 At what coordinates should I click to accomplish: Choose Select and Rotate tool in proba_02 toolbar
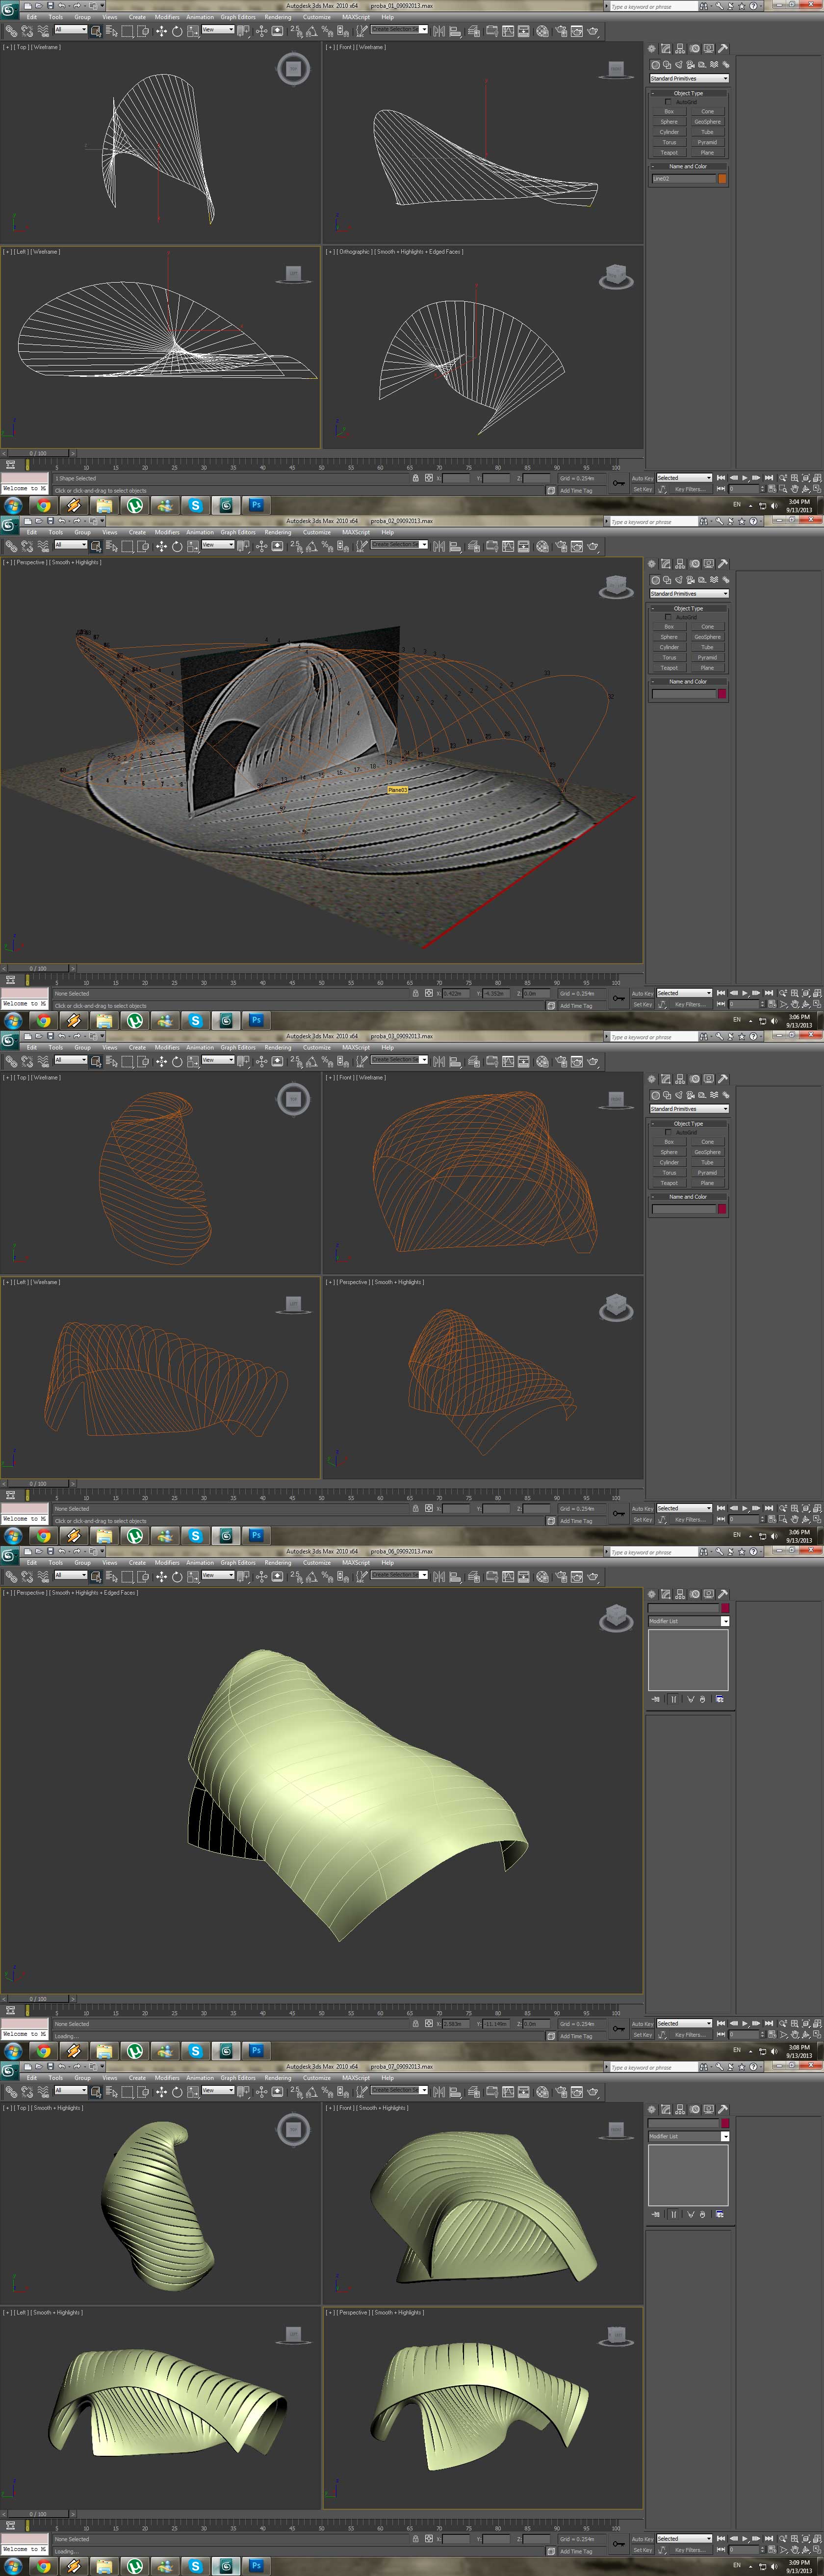point(177,546)
